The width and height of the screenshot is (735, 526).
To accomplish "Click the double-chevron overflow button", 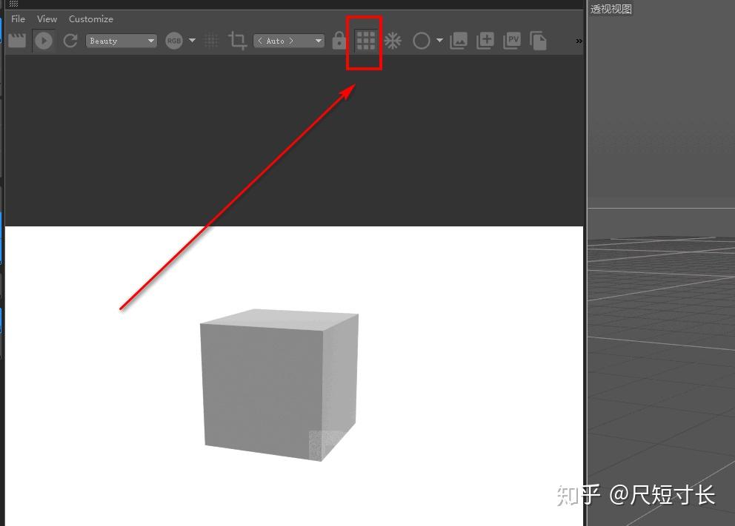I will tap(579, 41).
